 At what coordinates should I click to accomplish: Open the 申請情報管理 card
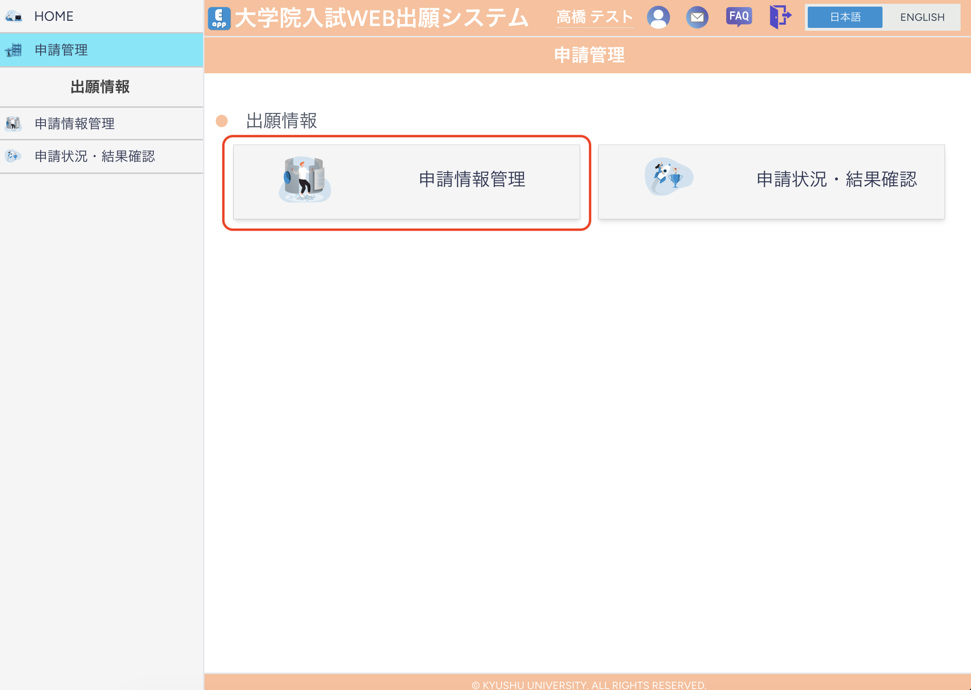pyautogui.click(x=407, y=181)
